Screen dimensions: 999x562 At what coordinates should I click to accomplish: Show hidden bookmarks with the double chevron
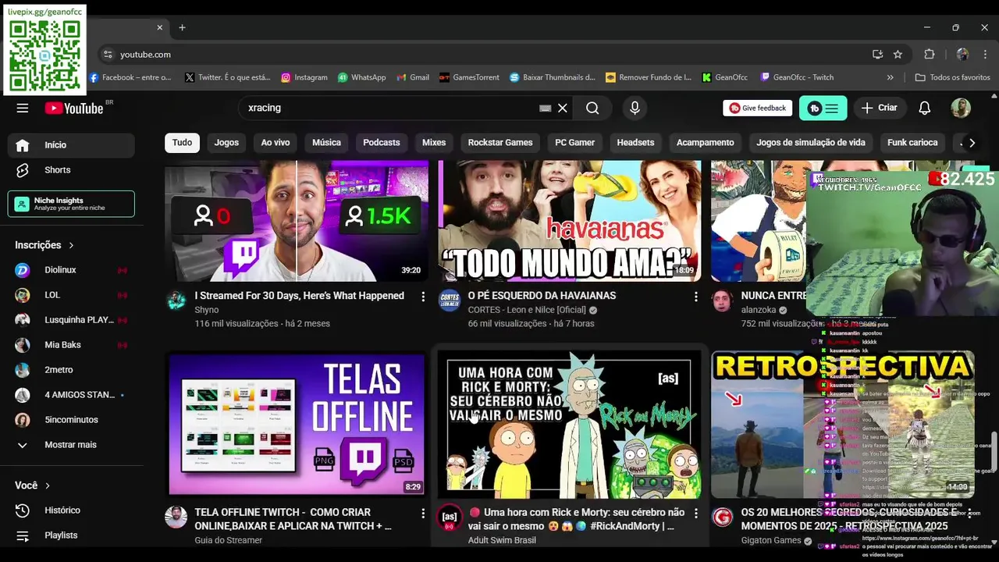tap(890, 77)
